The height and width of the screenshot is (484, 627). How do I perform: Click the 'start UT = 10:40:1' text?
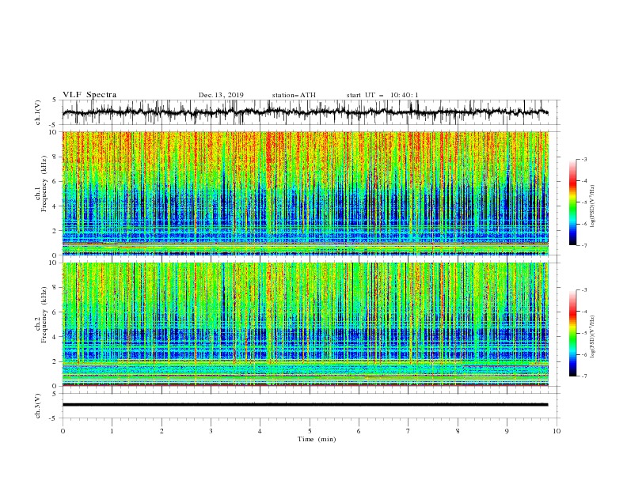point(382,95)
